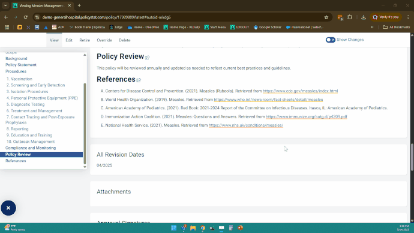The image size is (414, 233).
Task: View site information icon in address bar
Action: [x=37, y=17]
